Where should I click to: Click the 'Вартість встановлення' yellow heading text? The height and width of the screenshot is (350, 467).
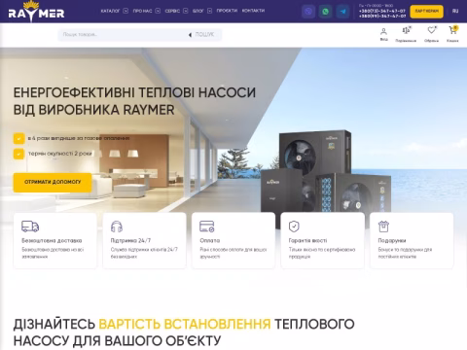[185, 324]
